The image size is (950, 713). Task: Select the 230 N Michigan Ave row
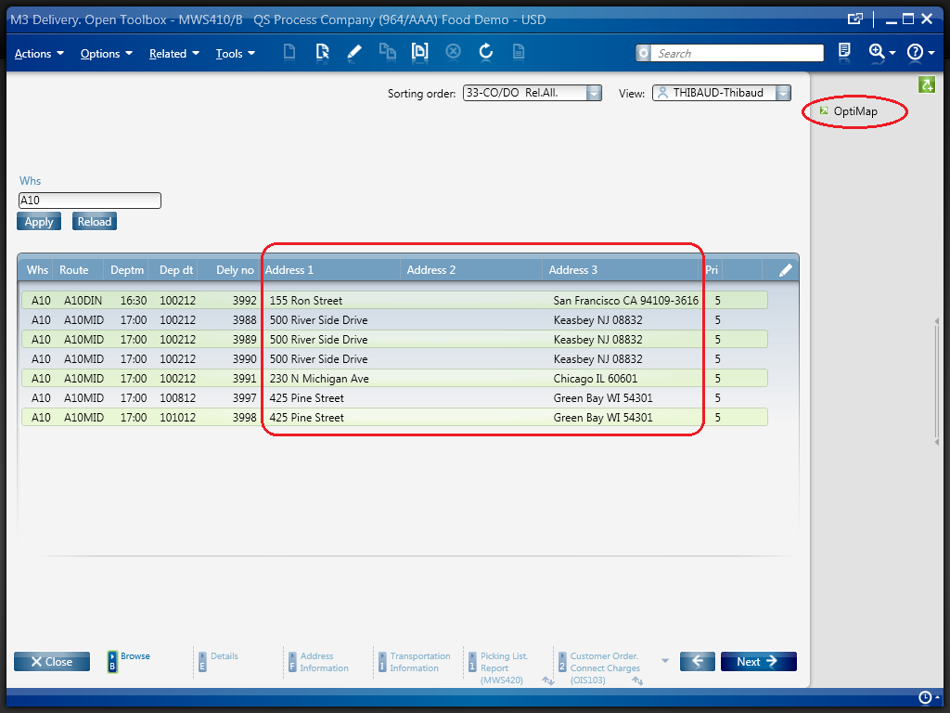click(x=394, y=379)
